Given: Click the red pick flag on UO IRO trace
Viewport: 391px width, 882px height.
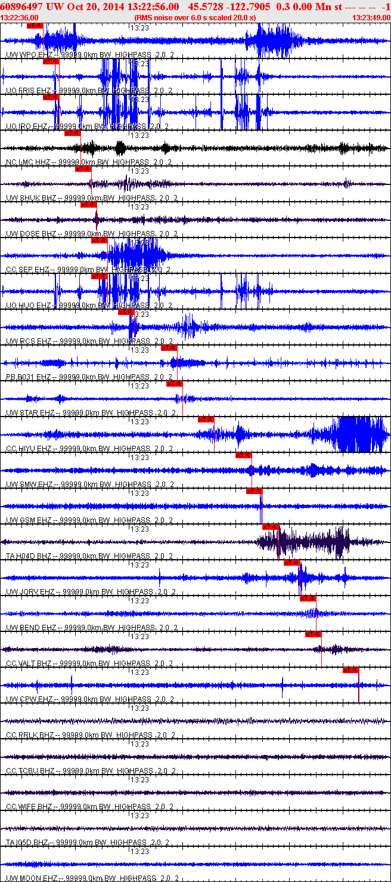Looking at the screenshot, I should pos(51,97).
